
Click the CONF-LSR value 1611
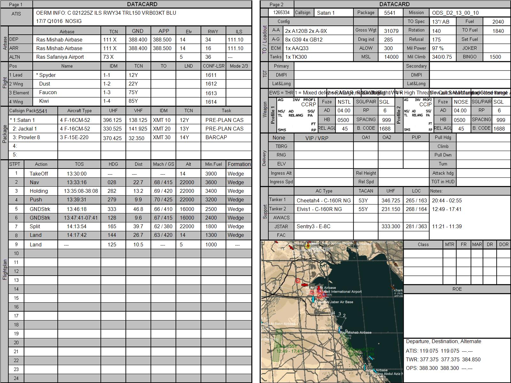[211, 75]
